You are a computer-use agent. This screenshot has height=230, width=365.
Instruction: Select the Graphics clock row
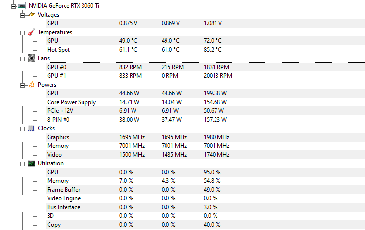tap(205, 137)
